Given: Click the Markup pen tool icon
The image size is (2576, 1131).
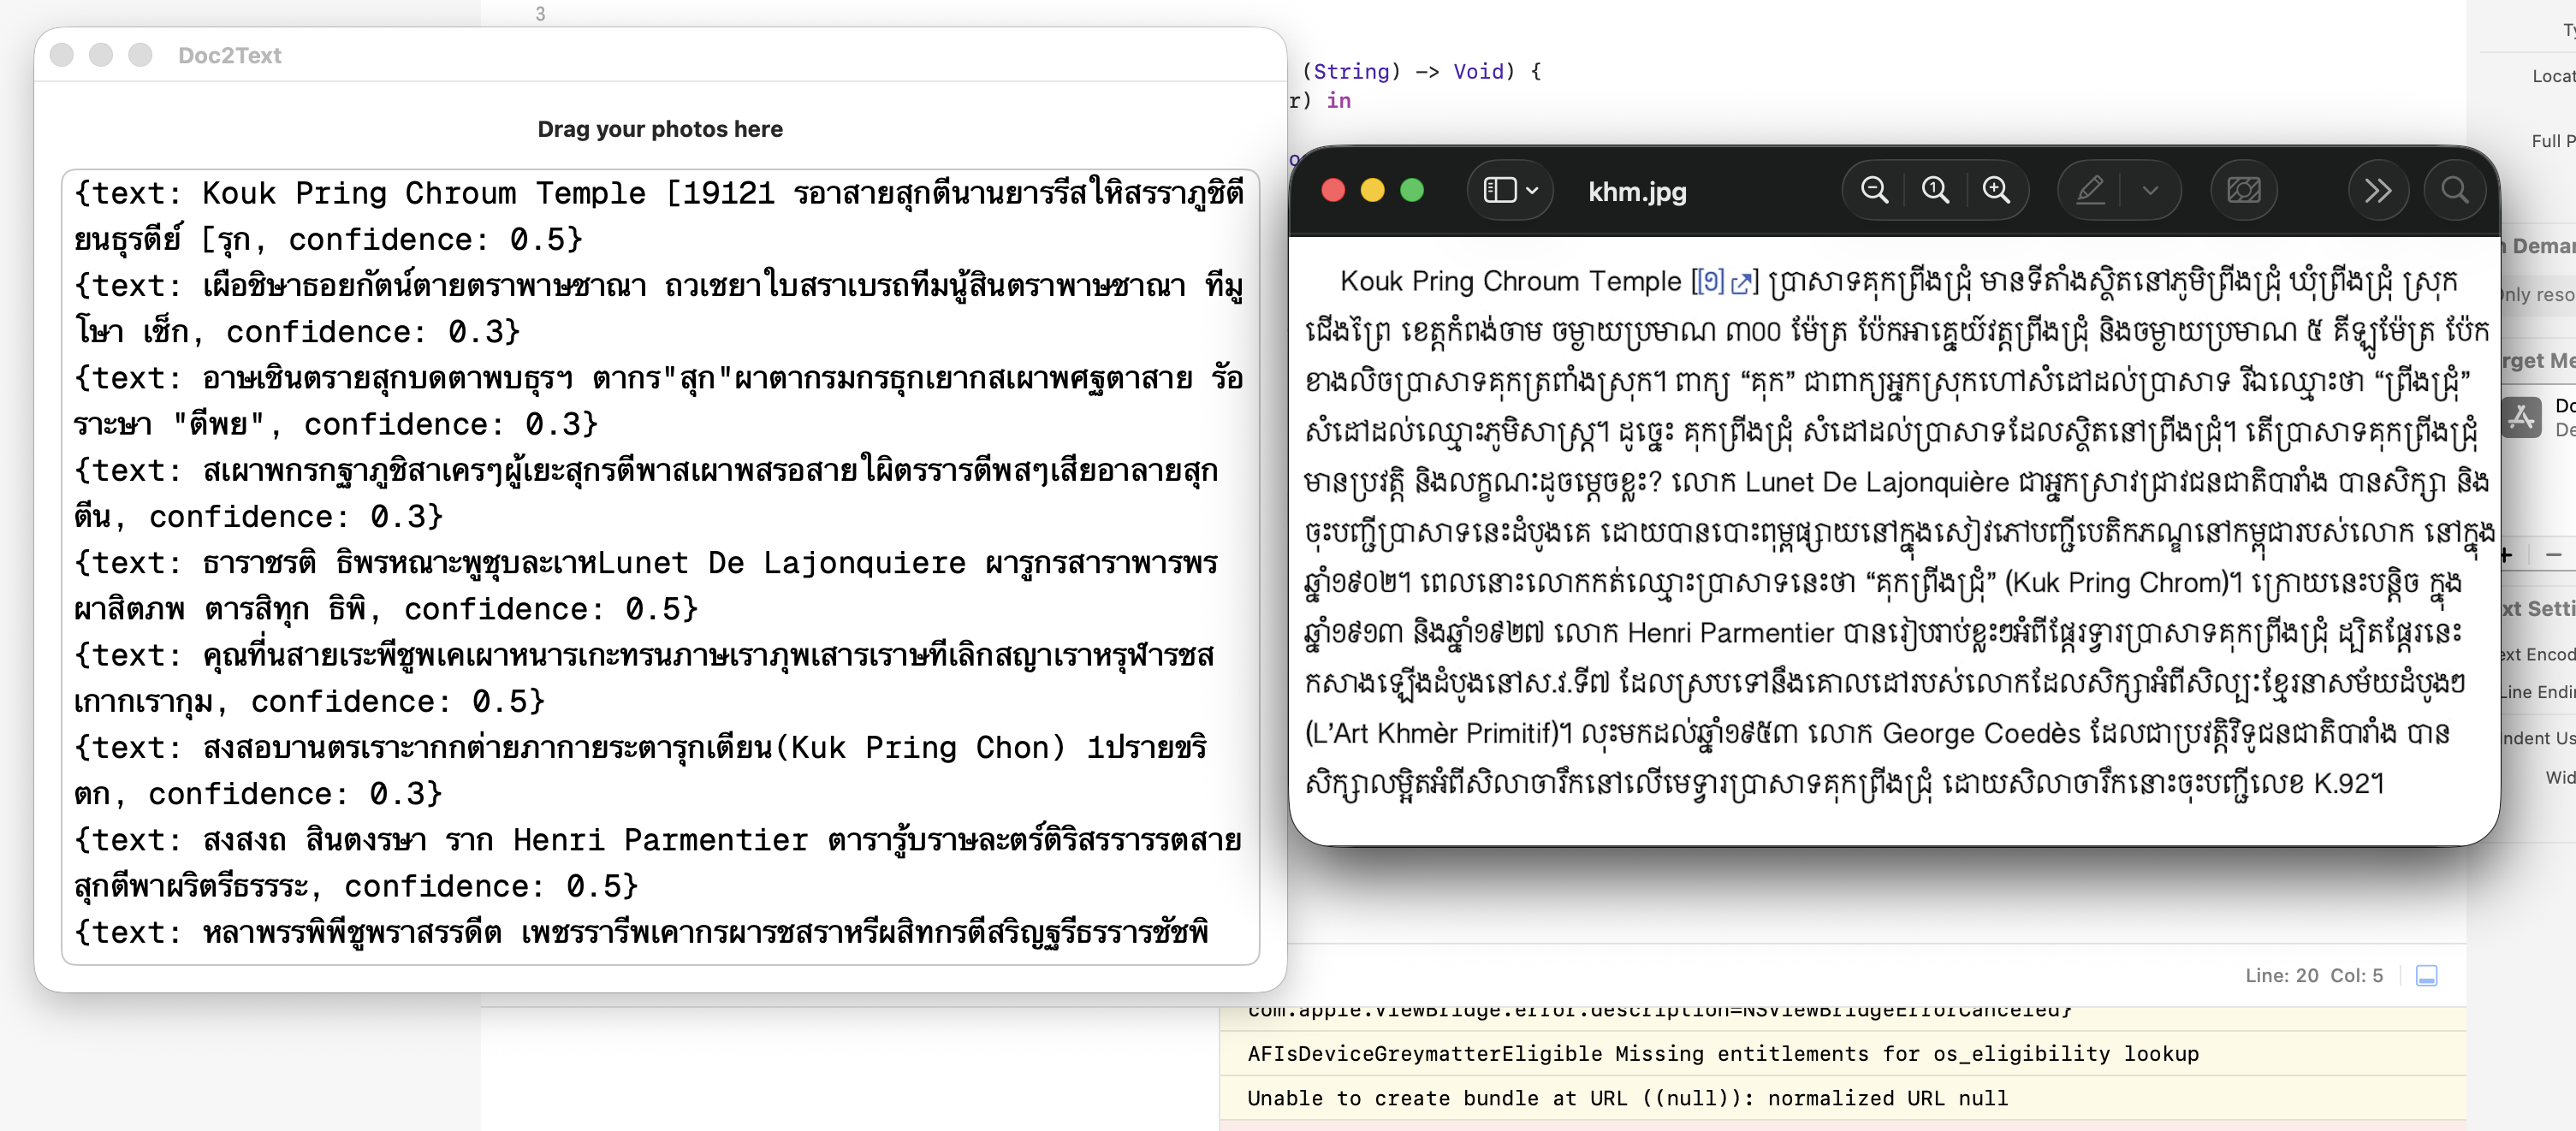Looking at the screenshot, I should tap(2090, 190).
